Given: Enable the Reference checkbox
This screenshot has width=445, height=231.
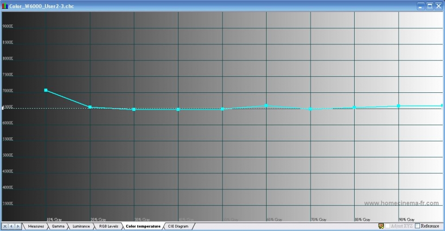Looking at the screenshot, I should coord(417,226).
